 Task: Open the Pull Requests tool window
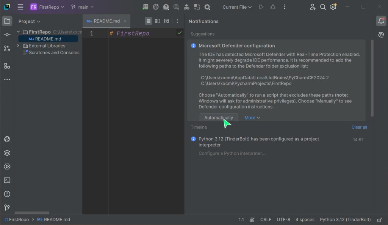click(7, 48)
